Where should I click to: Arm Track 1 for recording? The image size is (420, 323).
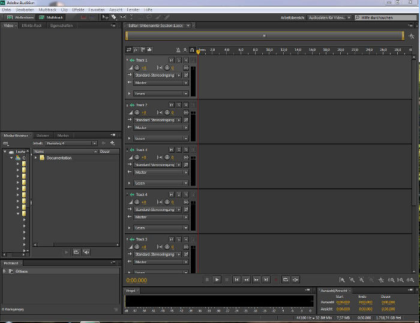(186, 60)
